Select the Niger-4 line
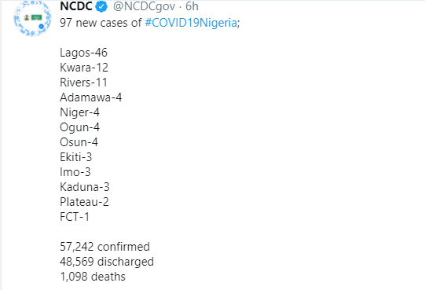425x290 pixels. pos(79,112)
